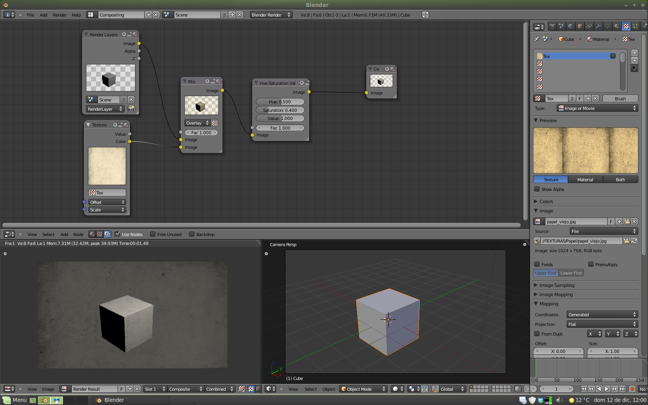This screenshot has width=648, height=405.
Task: Open the Texture properties checker icon
Action: (626, 27)
